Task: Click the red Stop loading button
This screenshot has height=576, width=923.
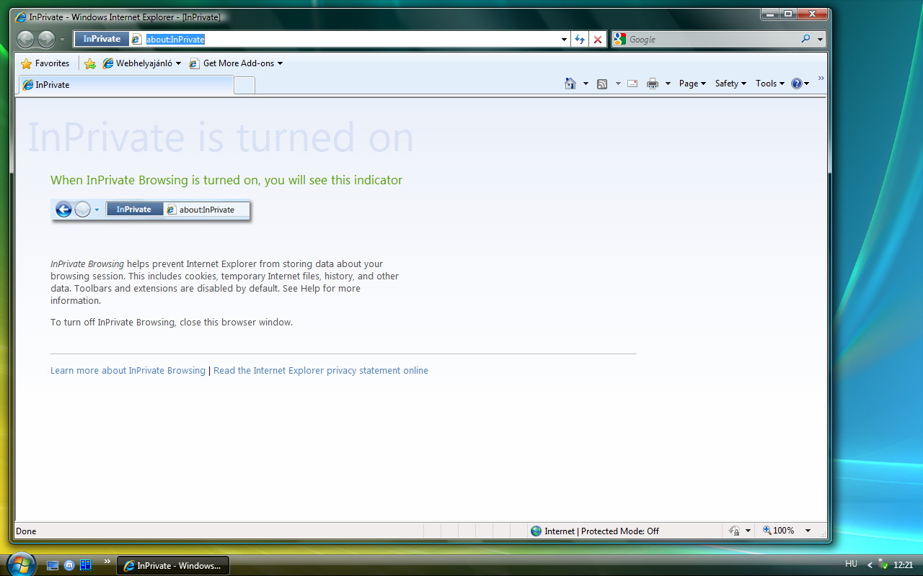Action: point(598,40)
